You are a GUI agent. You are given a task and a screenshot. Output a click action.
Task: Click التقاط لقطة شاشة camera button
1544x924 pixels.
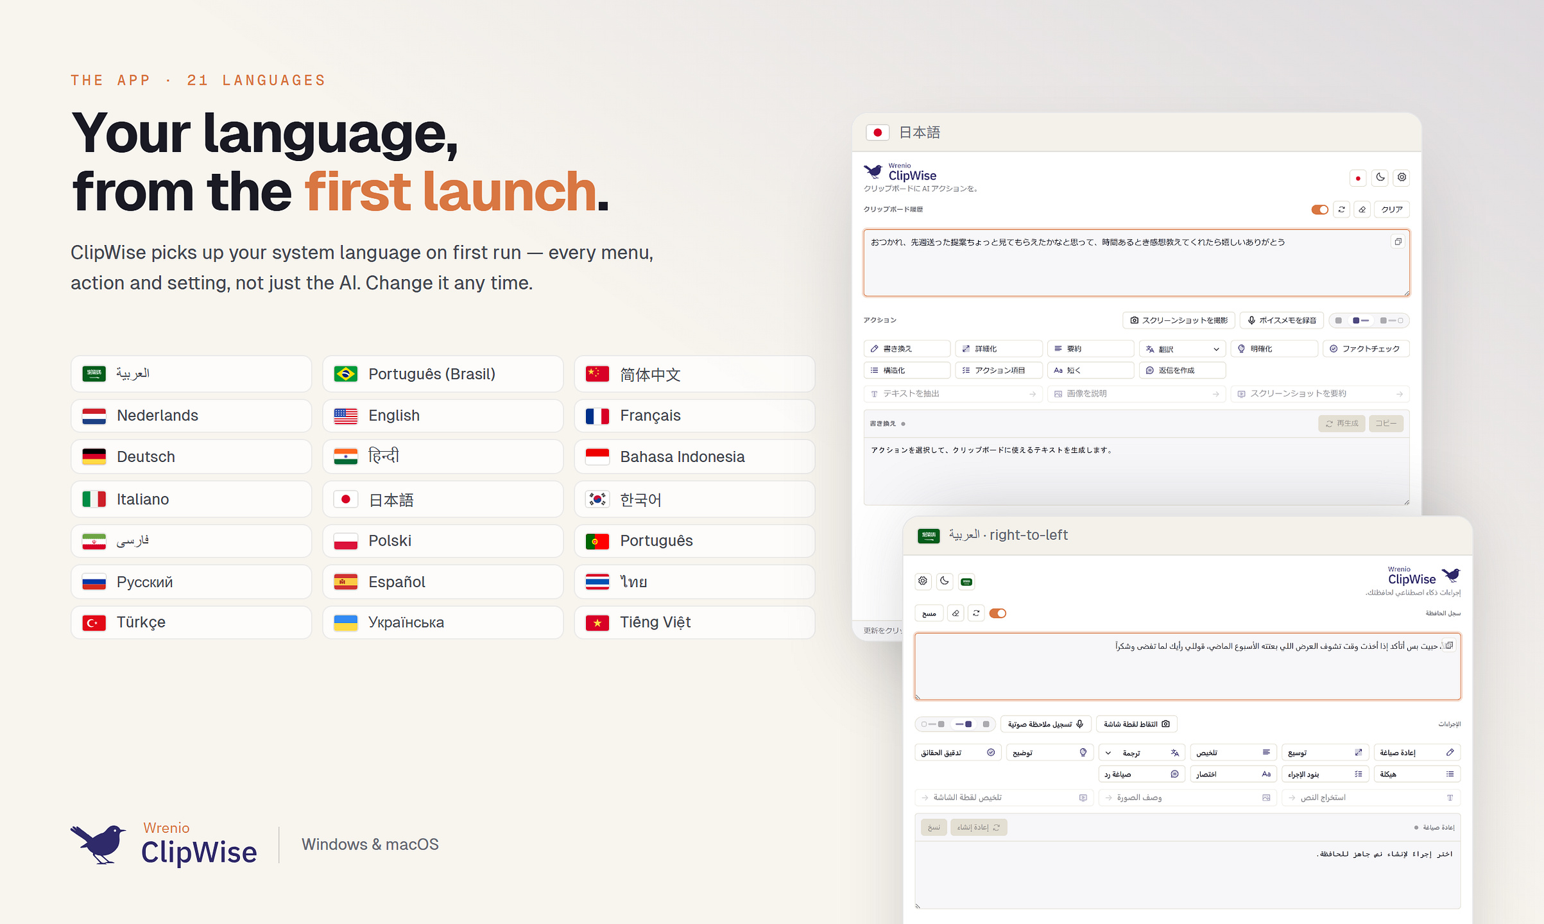pos(1137,724)
